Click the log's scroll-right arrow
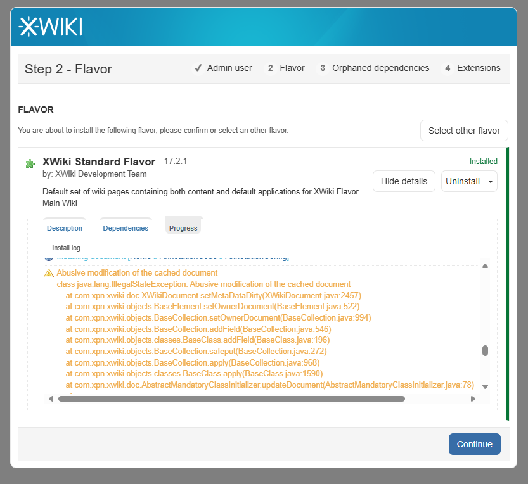The width and height of the screenshot is (528, 484). [x=473, y=399]
